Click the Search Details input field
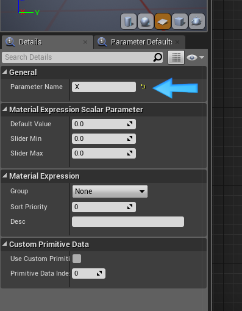Screen dimensions: 242x311 (x=82, y=57)
